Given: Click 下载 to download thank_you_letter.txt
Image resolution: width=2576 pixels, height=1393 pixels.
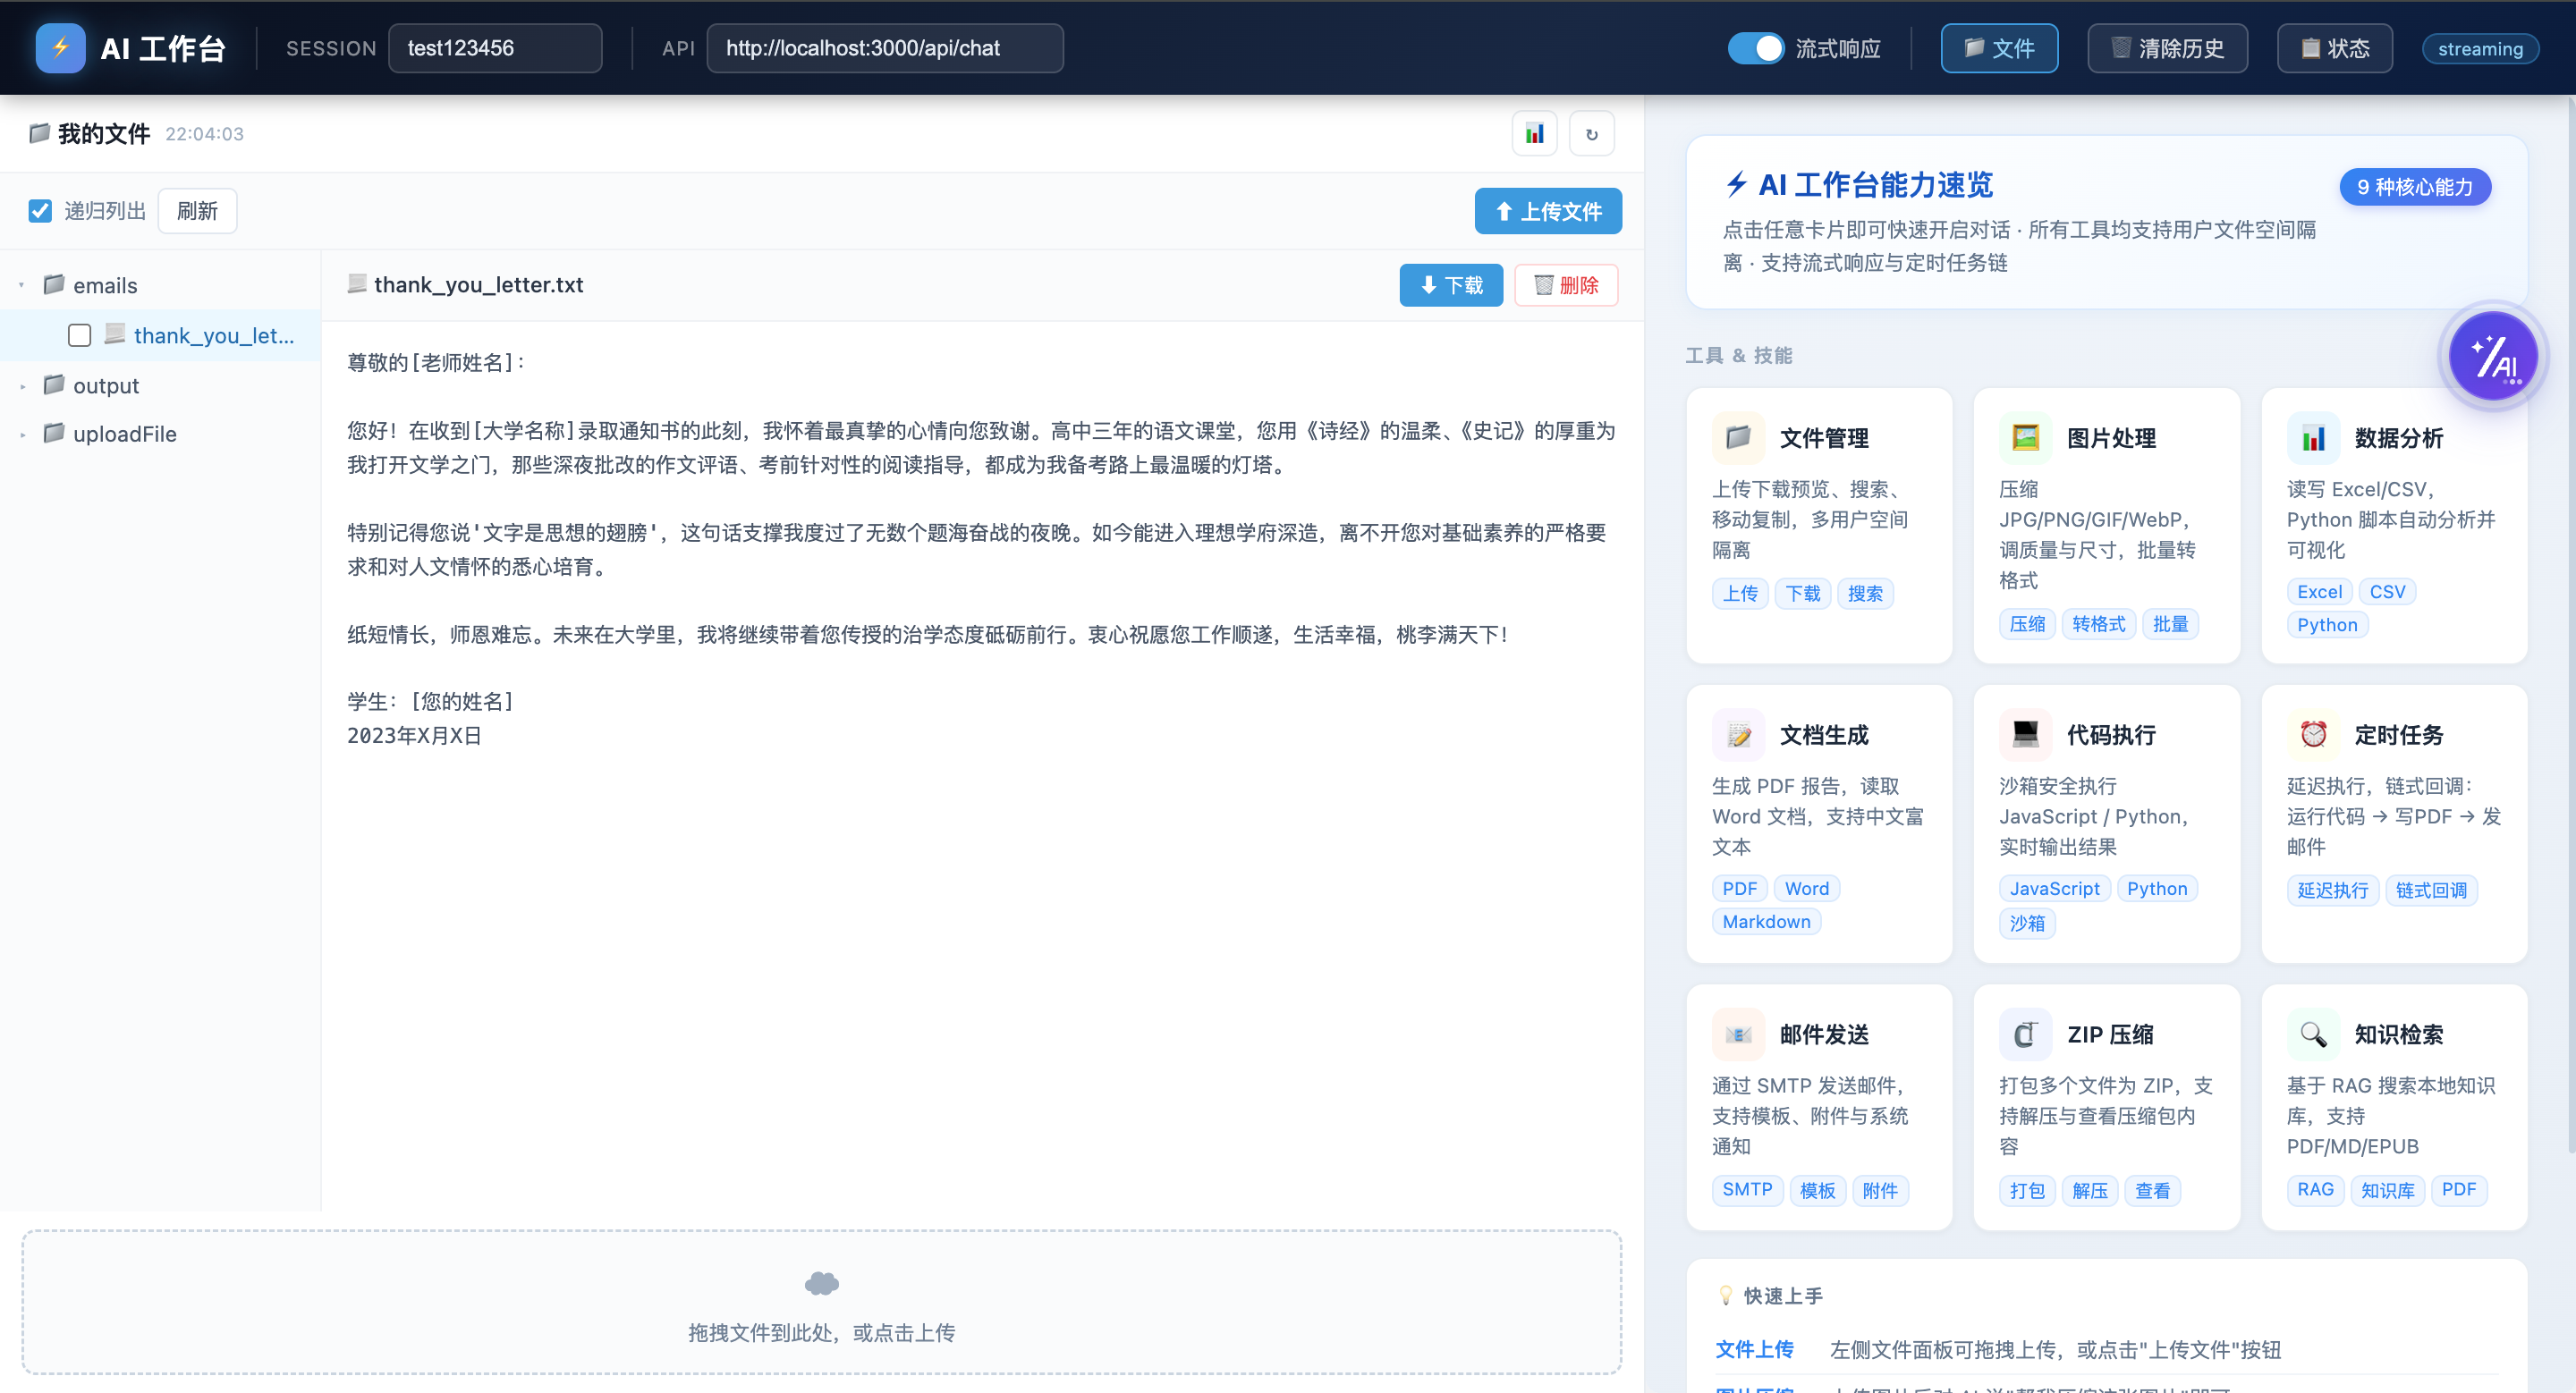Looking at the screenshot, I should 1451,285.
